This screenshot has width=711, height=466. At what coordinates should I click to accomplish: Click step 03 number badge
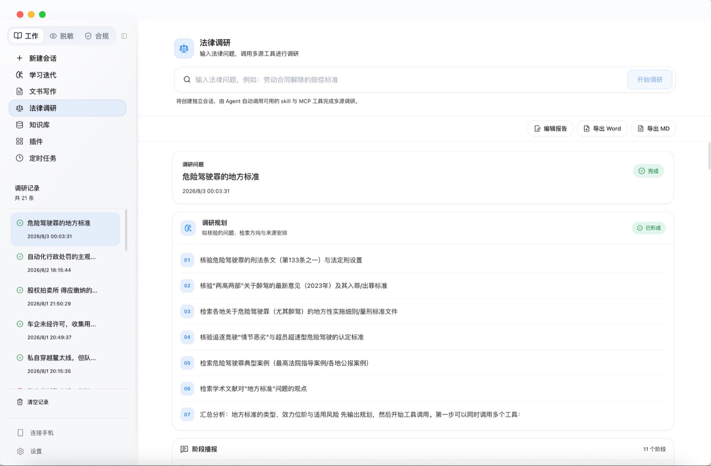[187, 312]
